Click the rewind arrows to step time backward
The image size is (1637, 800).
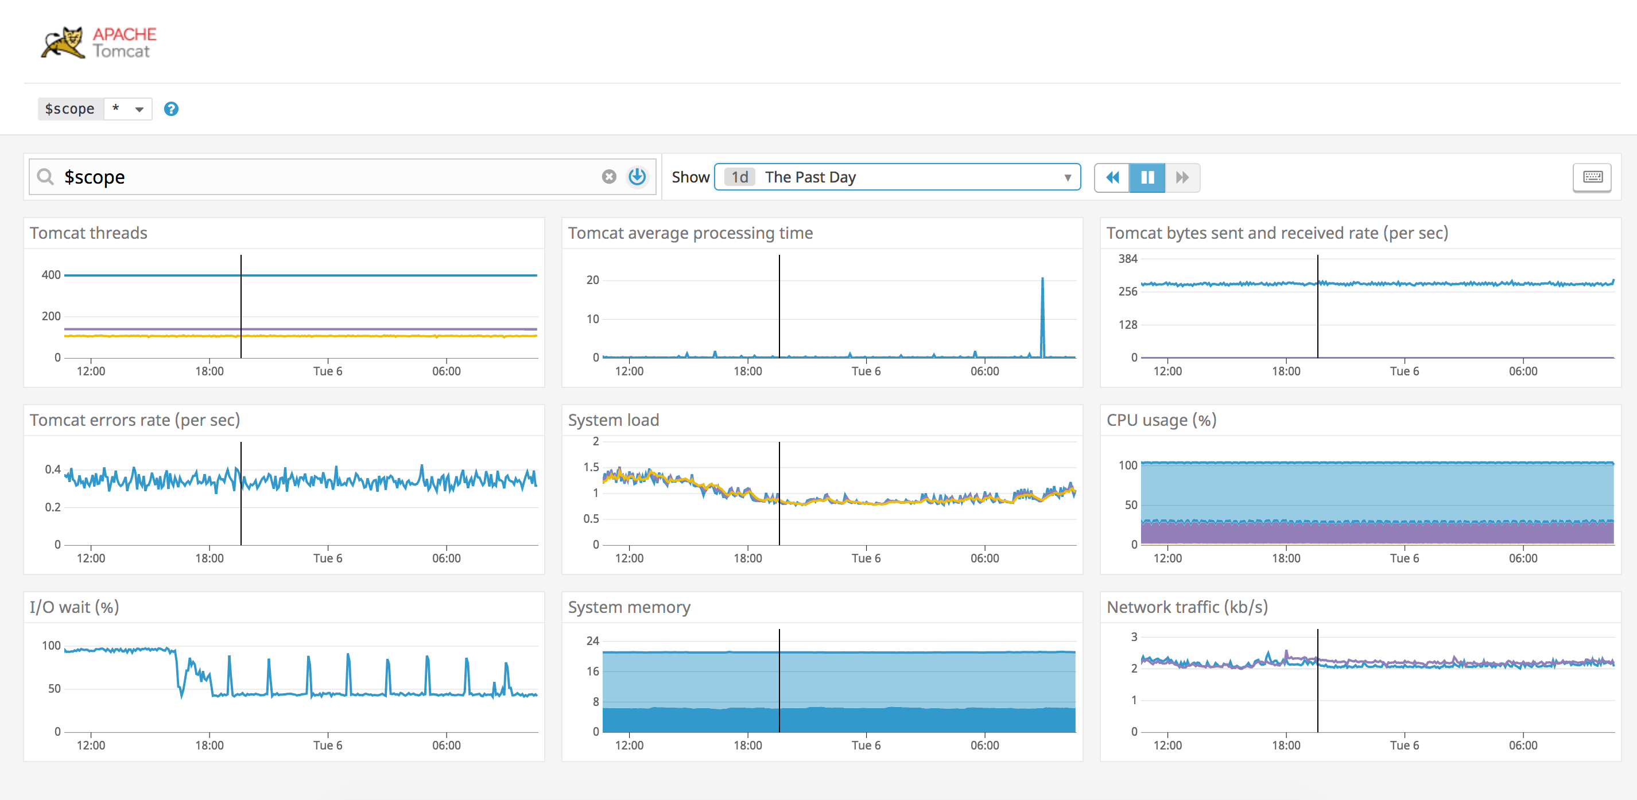coord(1113,177)
